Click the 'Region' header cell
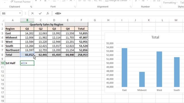184x103 pixels. [13, 29]
